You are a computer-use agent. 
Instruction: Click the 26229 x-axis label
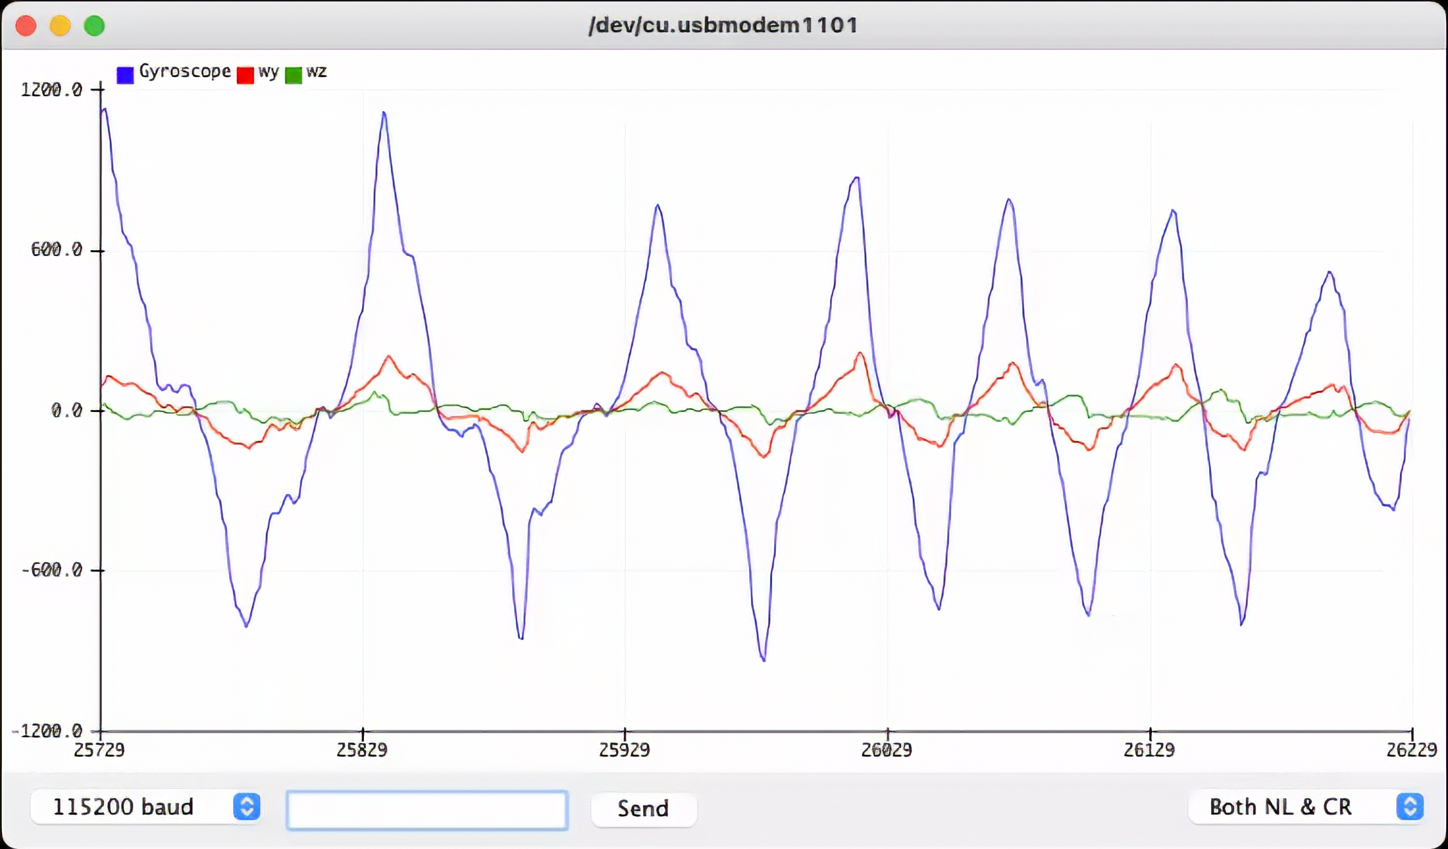click(x=1411, y=749)
